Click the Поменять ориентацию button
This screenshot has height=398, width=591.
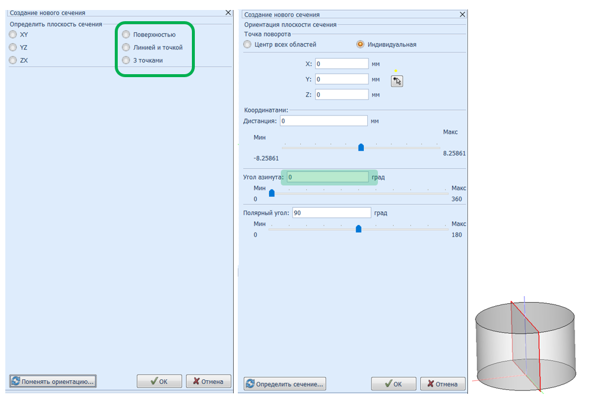tap(52, 382)
